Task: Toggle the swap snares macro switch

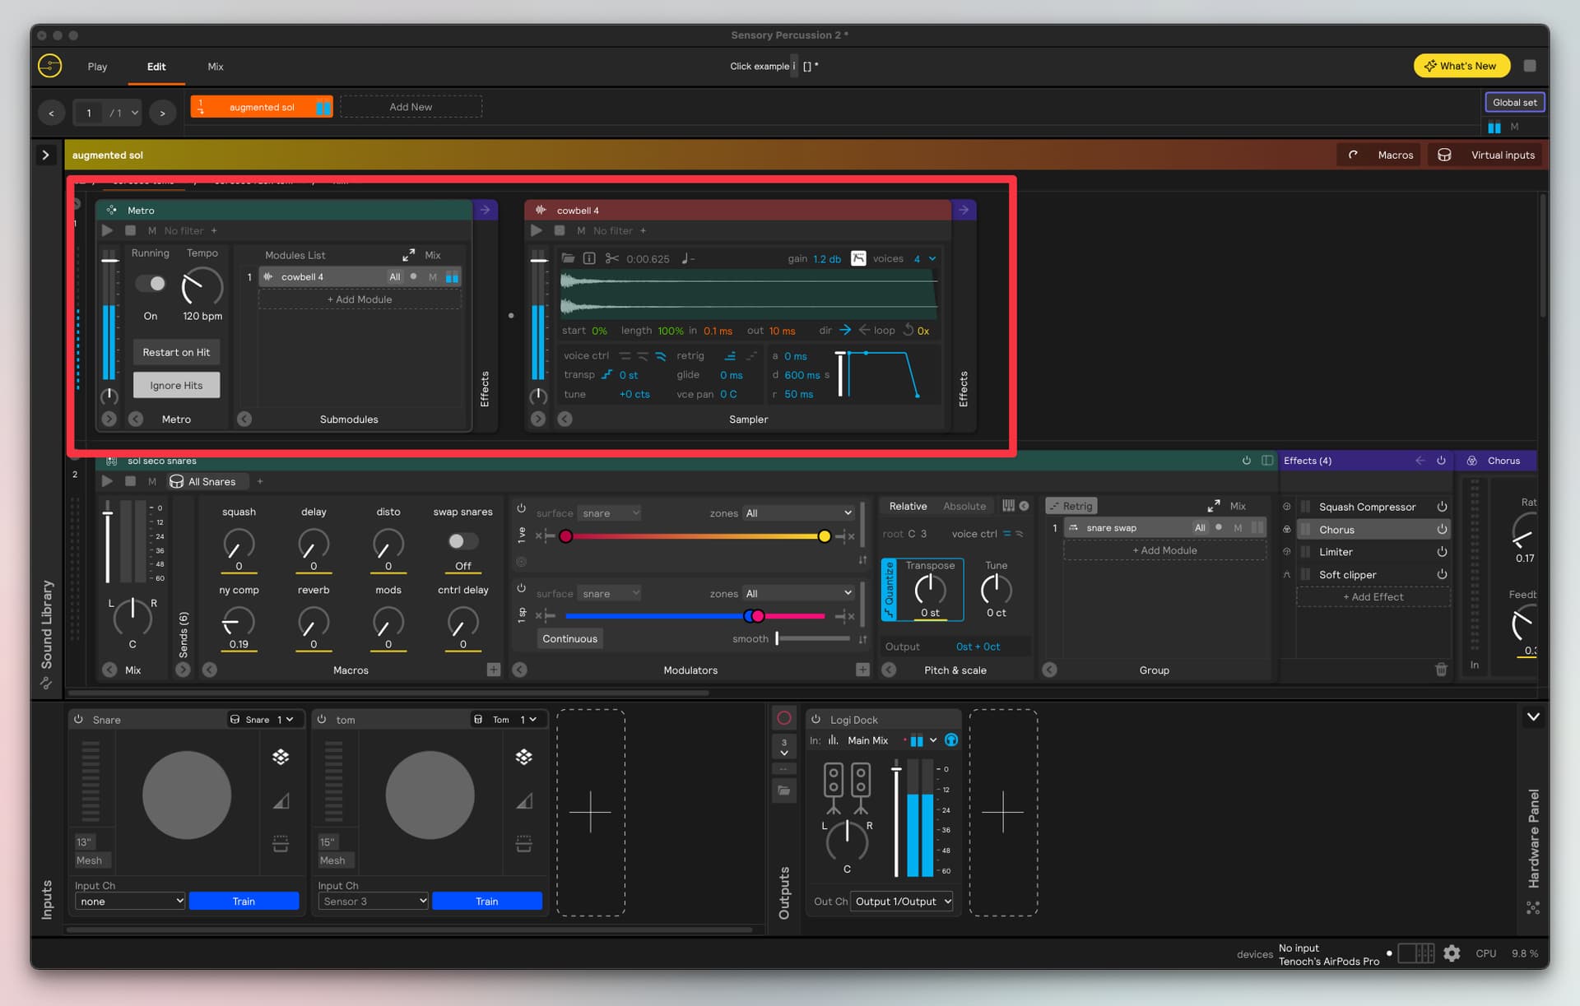Action: 462,540
